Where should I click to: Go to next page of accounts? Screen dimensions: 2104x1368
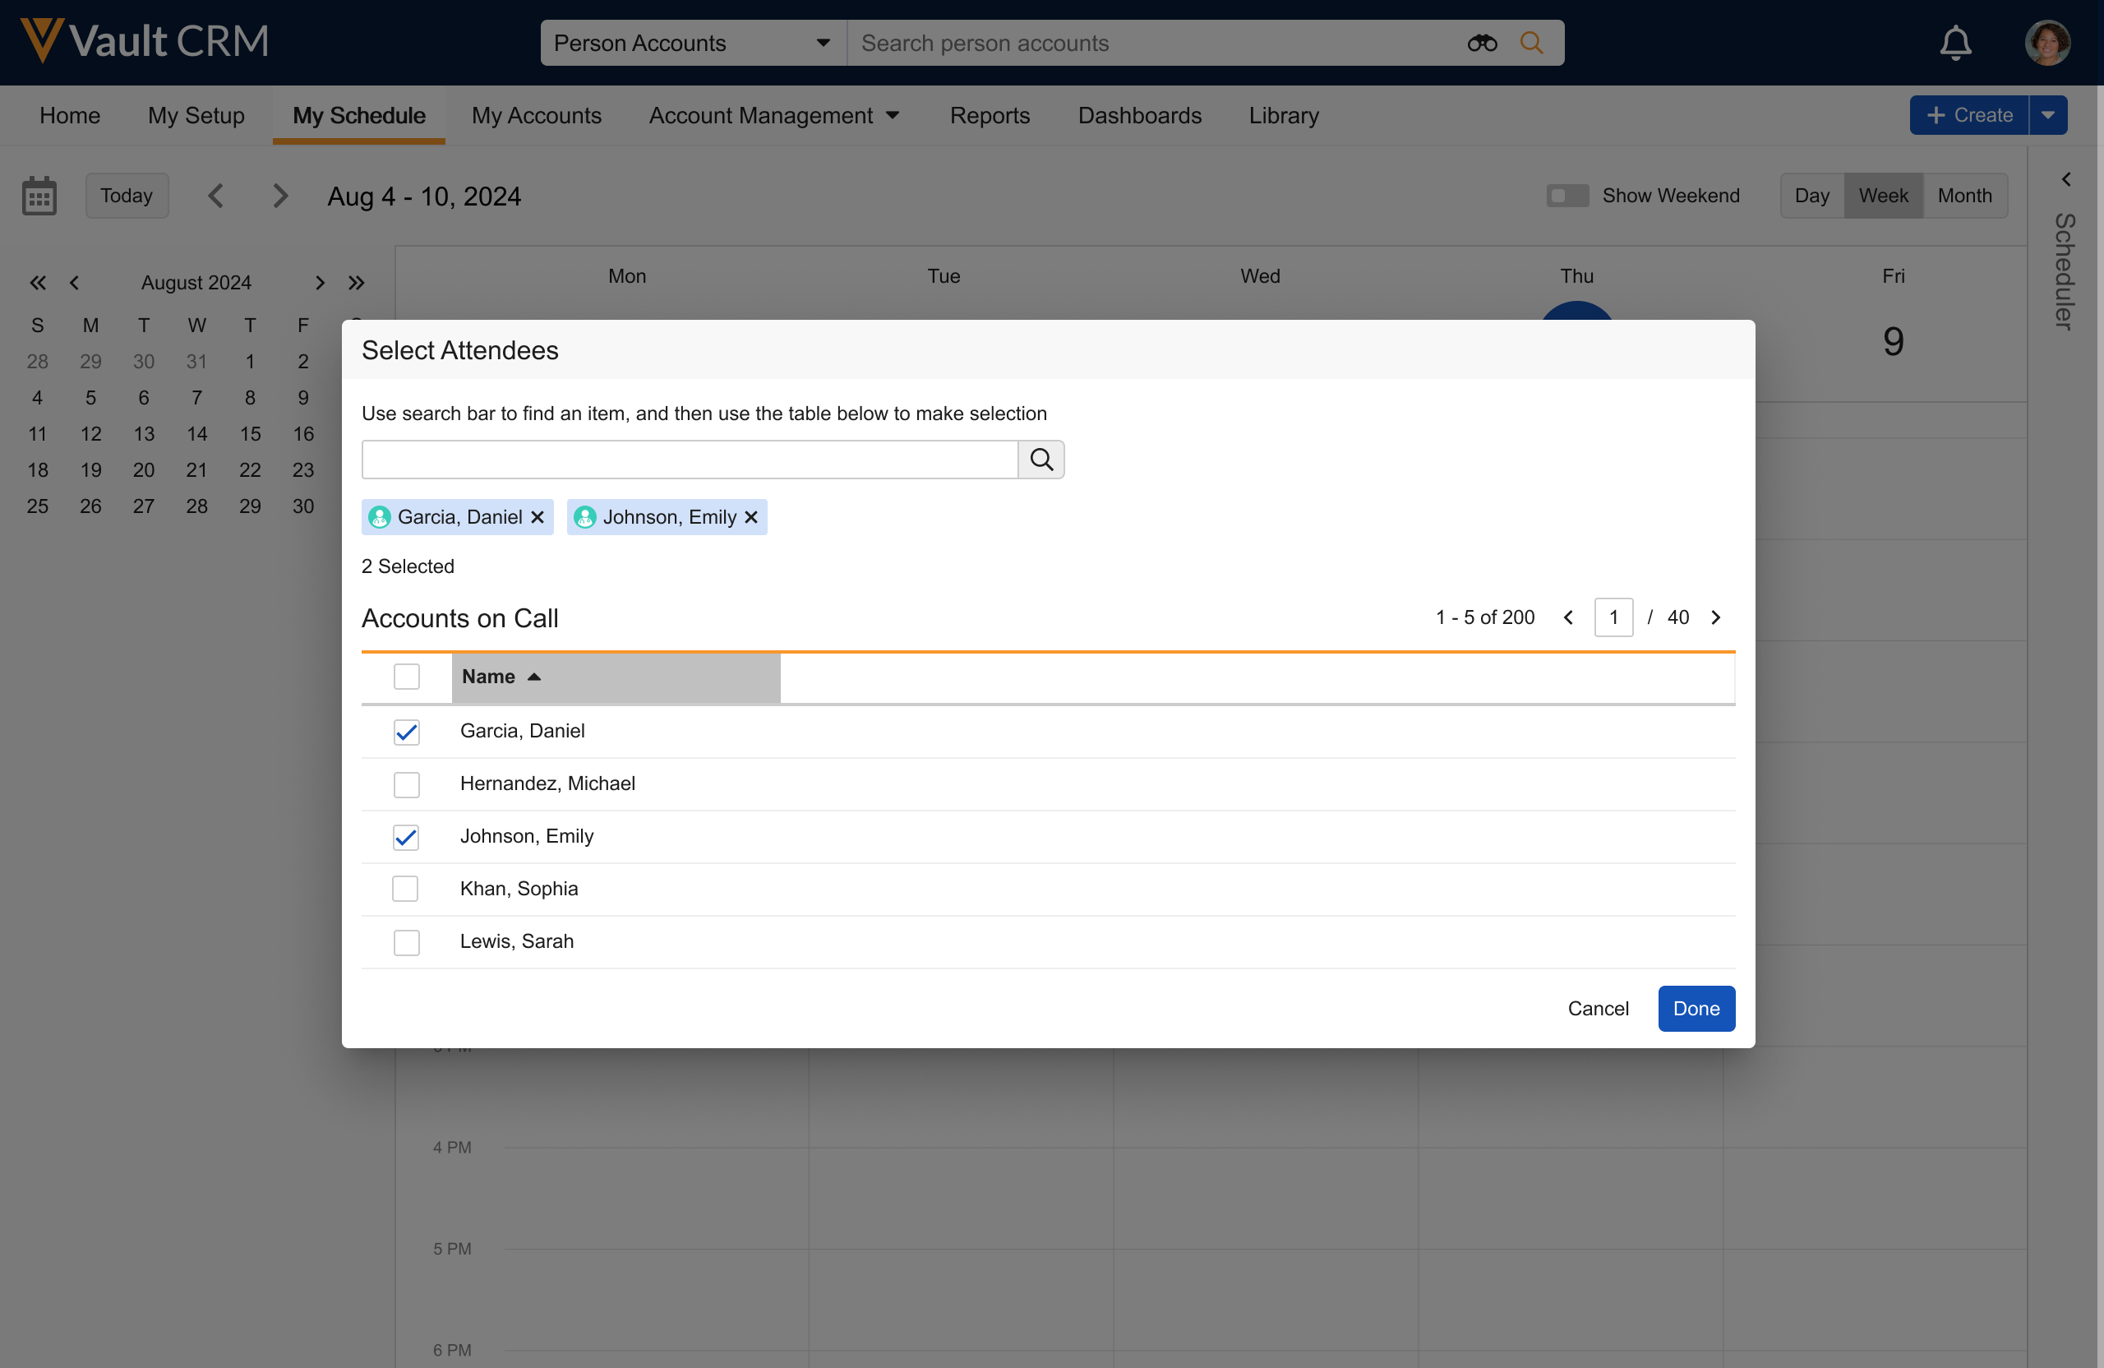(x=1716, y=617)
